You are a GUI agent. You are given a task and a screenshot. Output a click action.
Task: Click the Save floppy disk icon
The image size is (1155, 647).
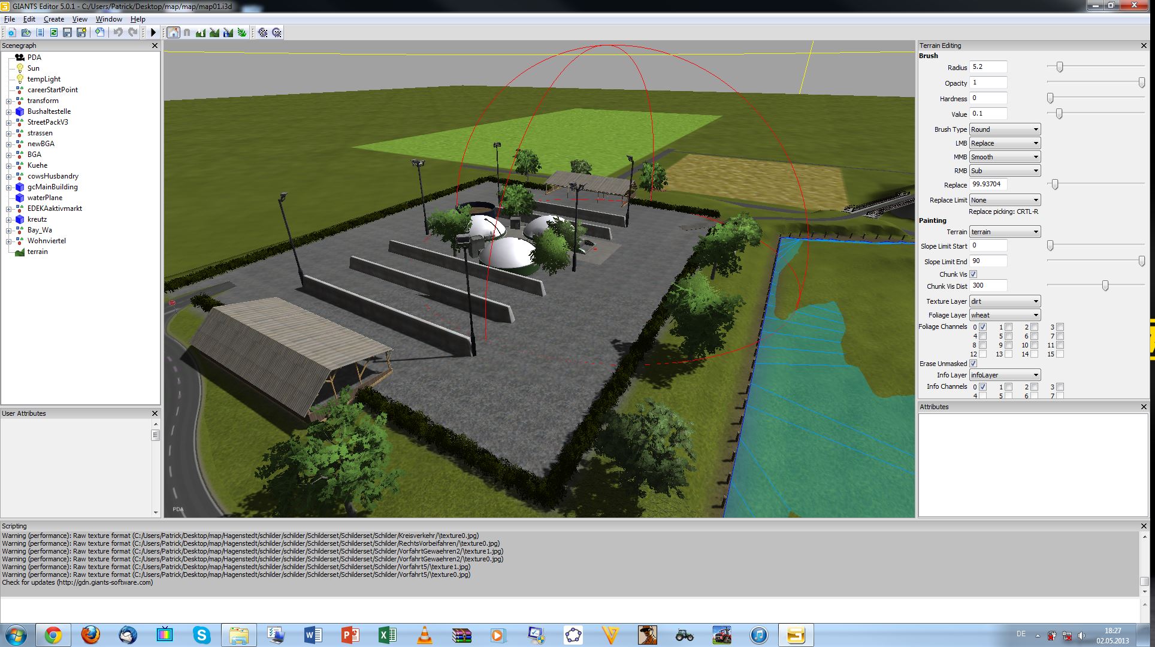pyautogui.click(x=67, y=32)
